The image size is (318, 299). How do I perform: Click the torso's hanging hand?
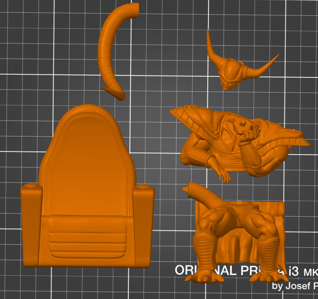[x=224, y=175]
